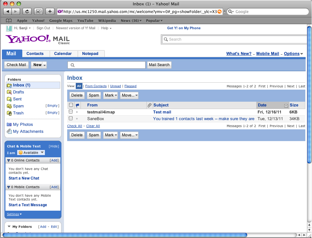The image size is (312, 238).
Task: Click in the Mail Search input field
Action: point(106,65)
